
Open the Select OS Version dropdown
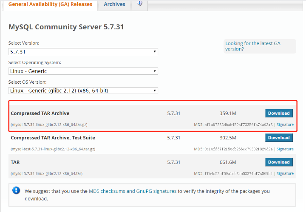[83, 90]
